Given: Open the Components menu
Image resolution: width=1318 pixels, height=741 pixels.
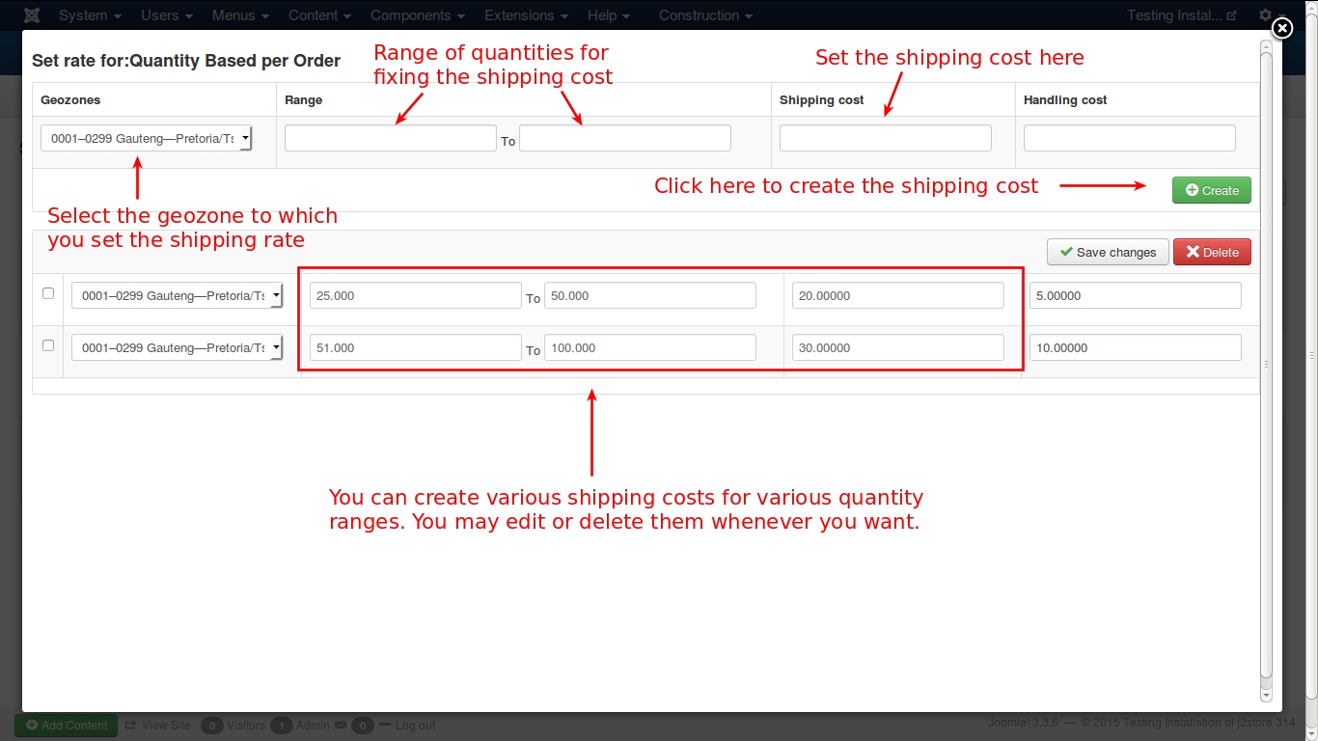Looking at the screenshot, I should 418,15.
